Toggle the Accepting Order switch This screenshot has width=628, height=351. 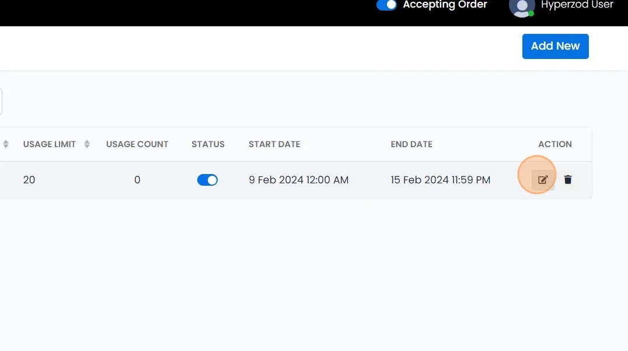(386, 5)
